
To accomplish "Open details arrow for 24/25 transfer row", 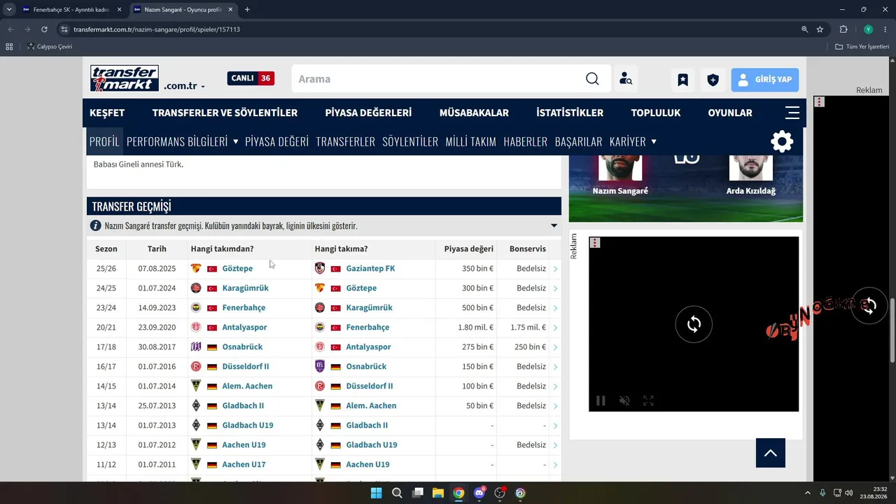I will click(555, 288).
